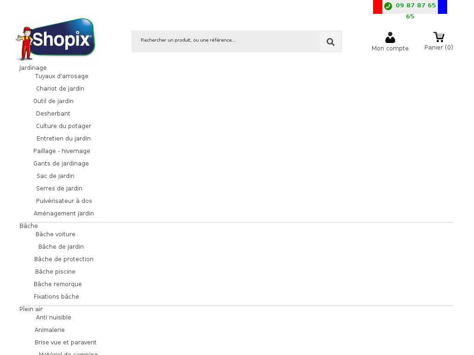474x355 pixels.
Task: Select Bâche voiture subcategory
Action: [56, 234]
